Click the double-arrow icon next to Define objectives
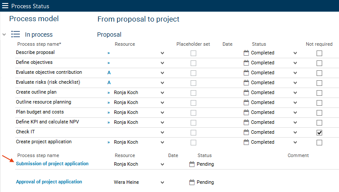 [109, 63]
